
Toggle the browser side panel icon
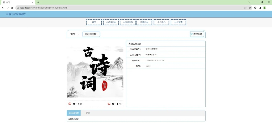pos(260,7)
